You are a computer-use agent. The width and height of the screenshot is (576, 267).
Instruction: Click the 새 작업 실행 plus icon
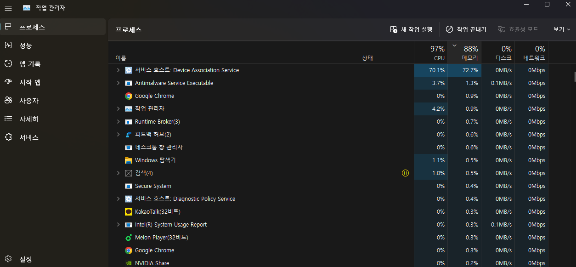pyautogui.click(x=394, y=29)
